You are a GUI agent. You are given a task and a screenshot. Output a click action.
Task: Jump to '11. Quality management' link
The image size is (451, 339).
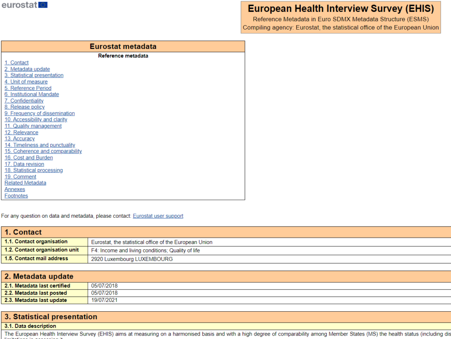(x=33, y=126)
